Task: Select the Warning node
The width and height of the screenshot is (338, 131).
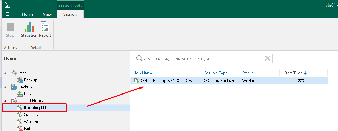Action: click(32, 122)
